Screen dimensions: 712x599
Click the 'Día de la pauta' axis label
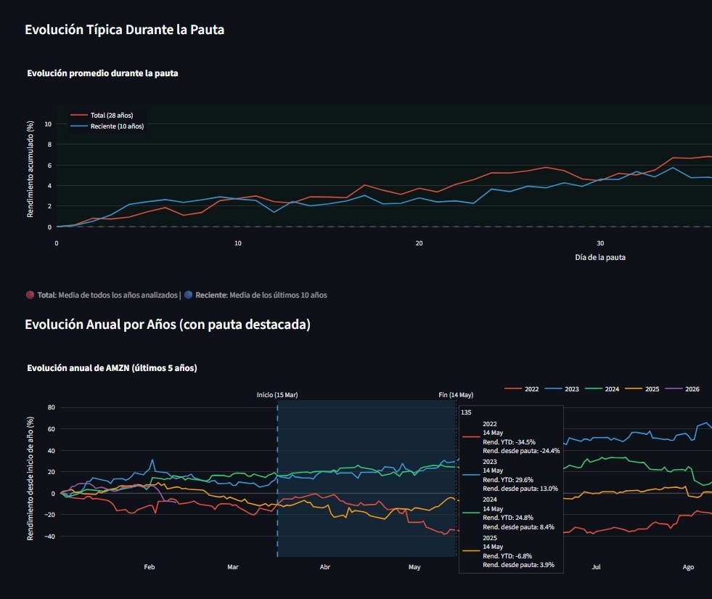pos(600,257)
